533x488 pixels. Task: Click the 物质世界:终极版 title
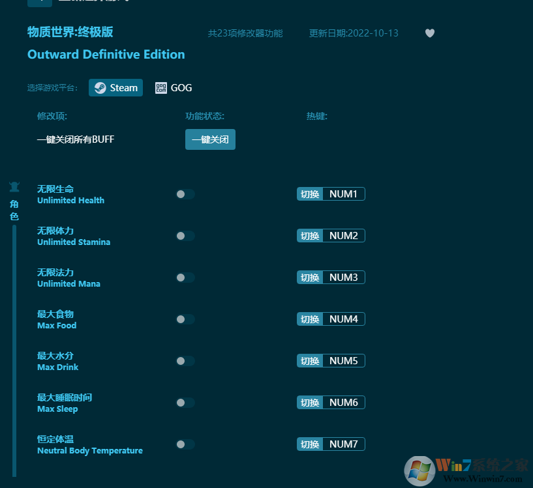[70, 32]
